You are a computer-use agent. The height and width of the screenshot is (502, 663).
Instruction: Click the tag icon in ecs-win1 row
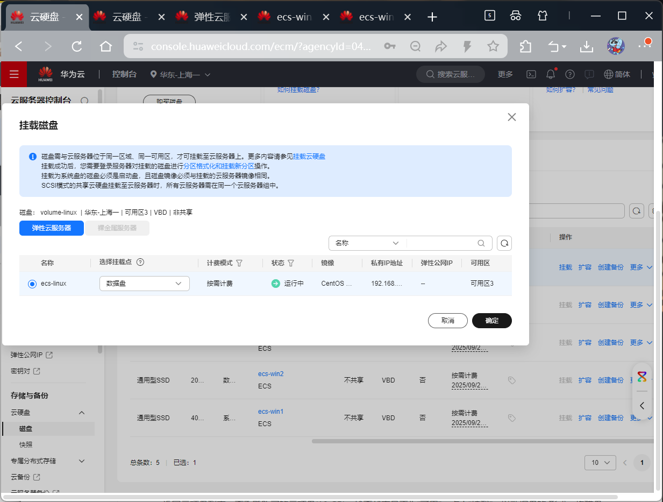[512, 418]
